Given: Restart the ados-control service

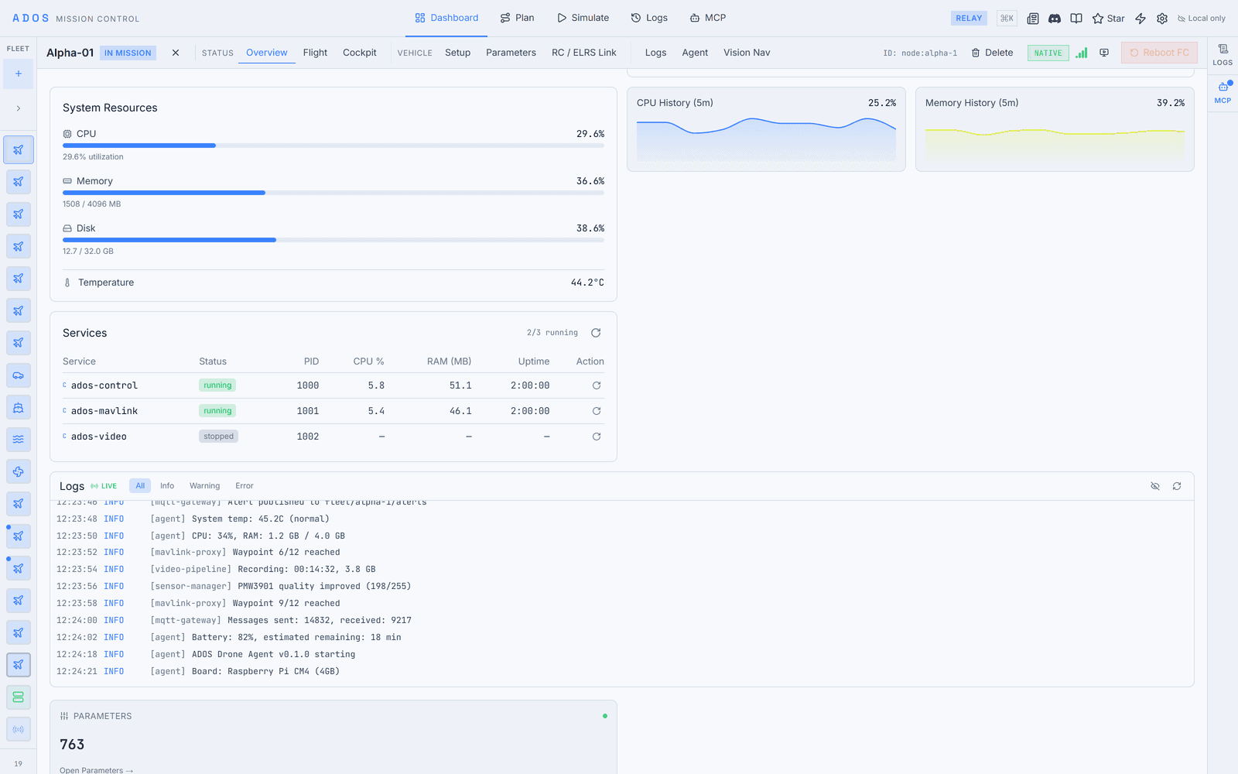Looking at the screenshot, I should click(x=597, y=385).
